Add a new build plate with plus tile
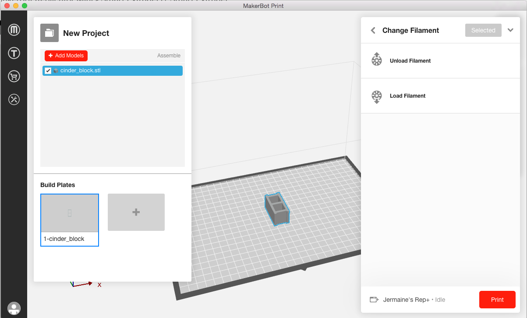The height and width of the screenshot is (318, 527). [136, 212]
